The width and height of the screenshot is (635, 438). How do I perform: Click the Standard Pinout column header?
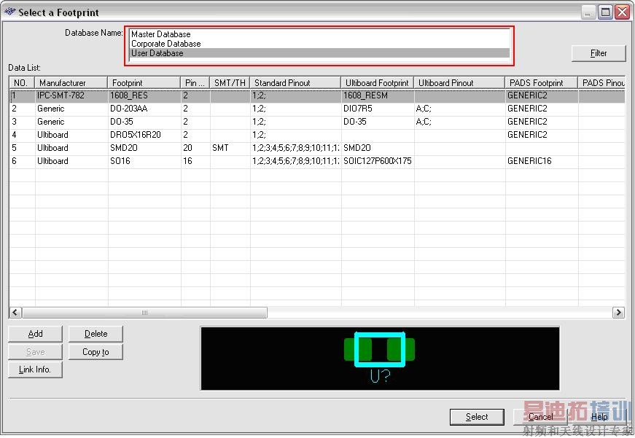click(x=295, y=82)
